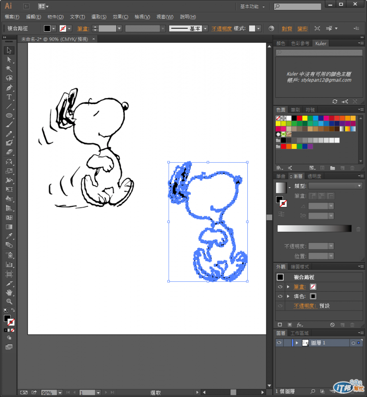Toggle visibility of 不透明度 appearance row
The width and height of the screenshot is (367, 397).
pyautogui.click(x=280, y=306)
